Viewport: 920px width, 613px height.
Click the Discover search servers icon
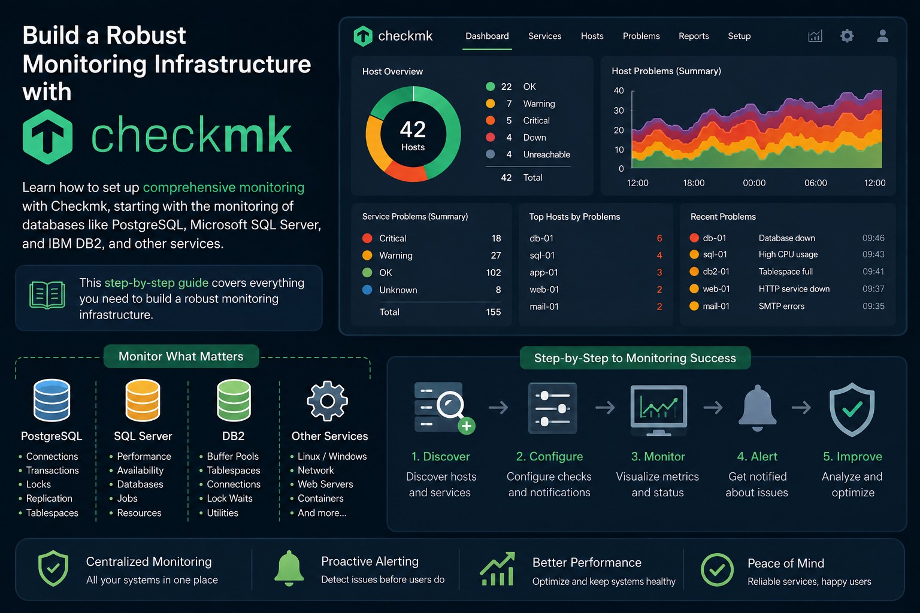pyautogui.click(x=444, y=408)
